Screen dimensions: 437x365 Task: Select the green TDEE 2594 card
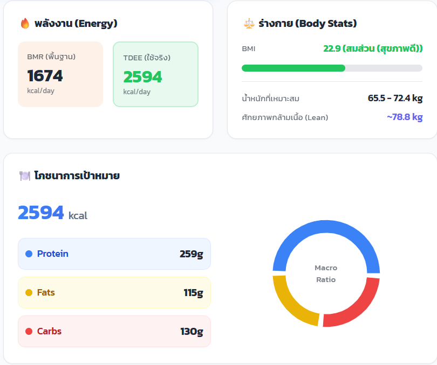pyautogui.click(x=155, y=74)
